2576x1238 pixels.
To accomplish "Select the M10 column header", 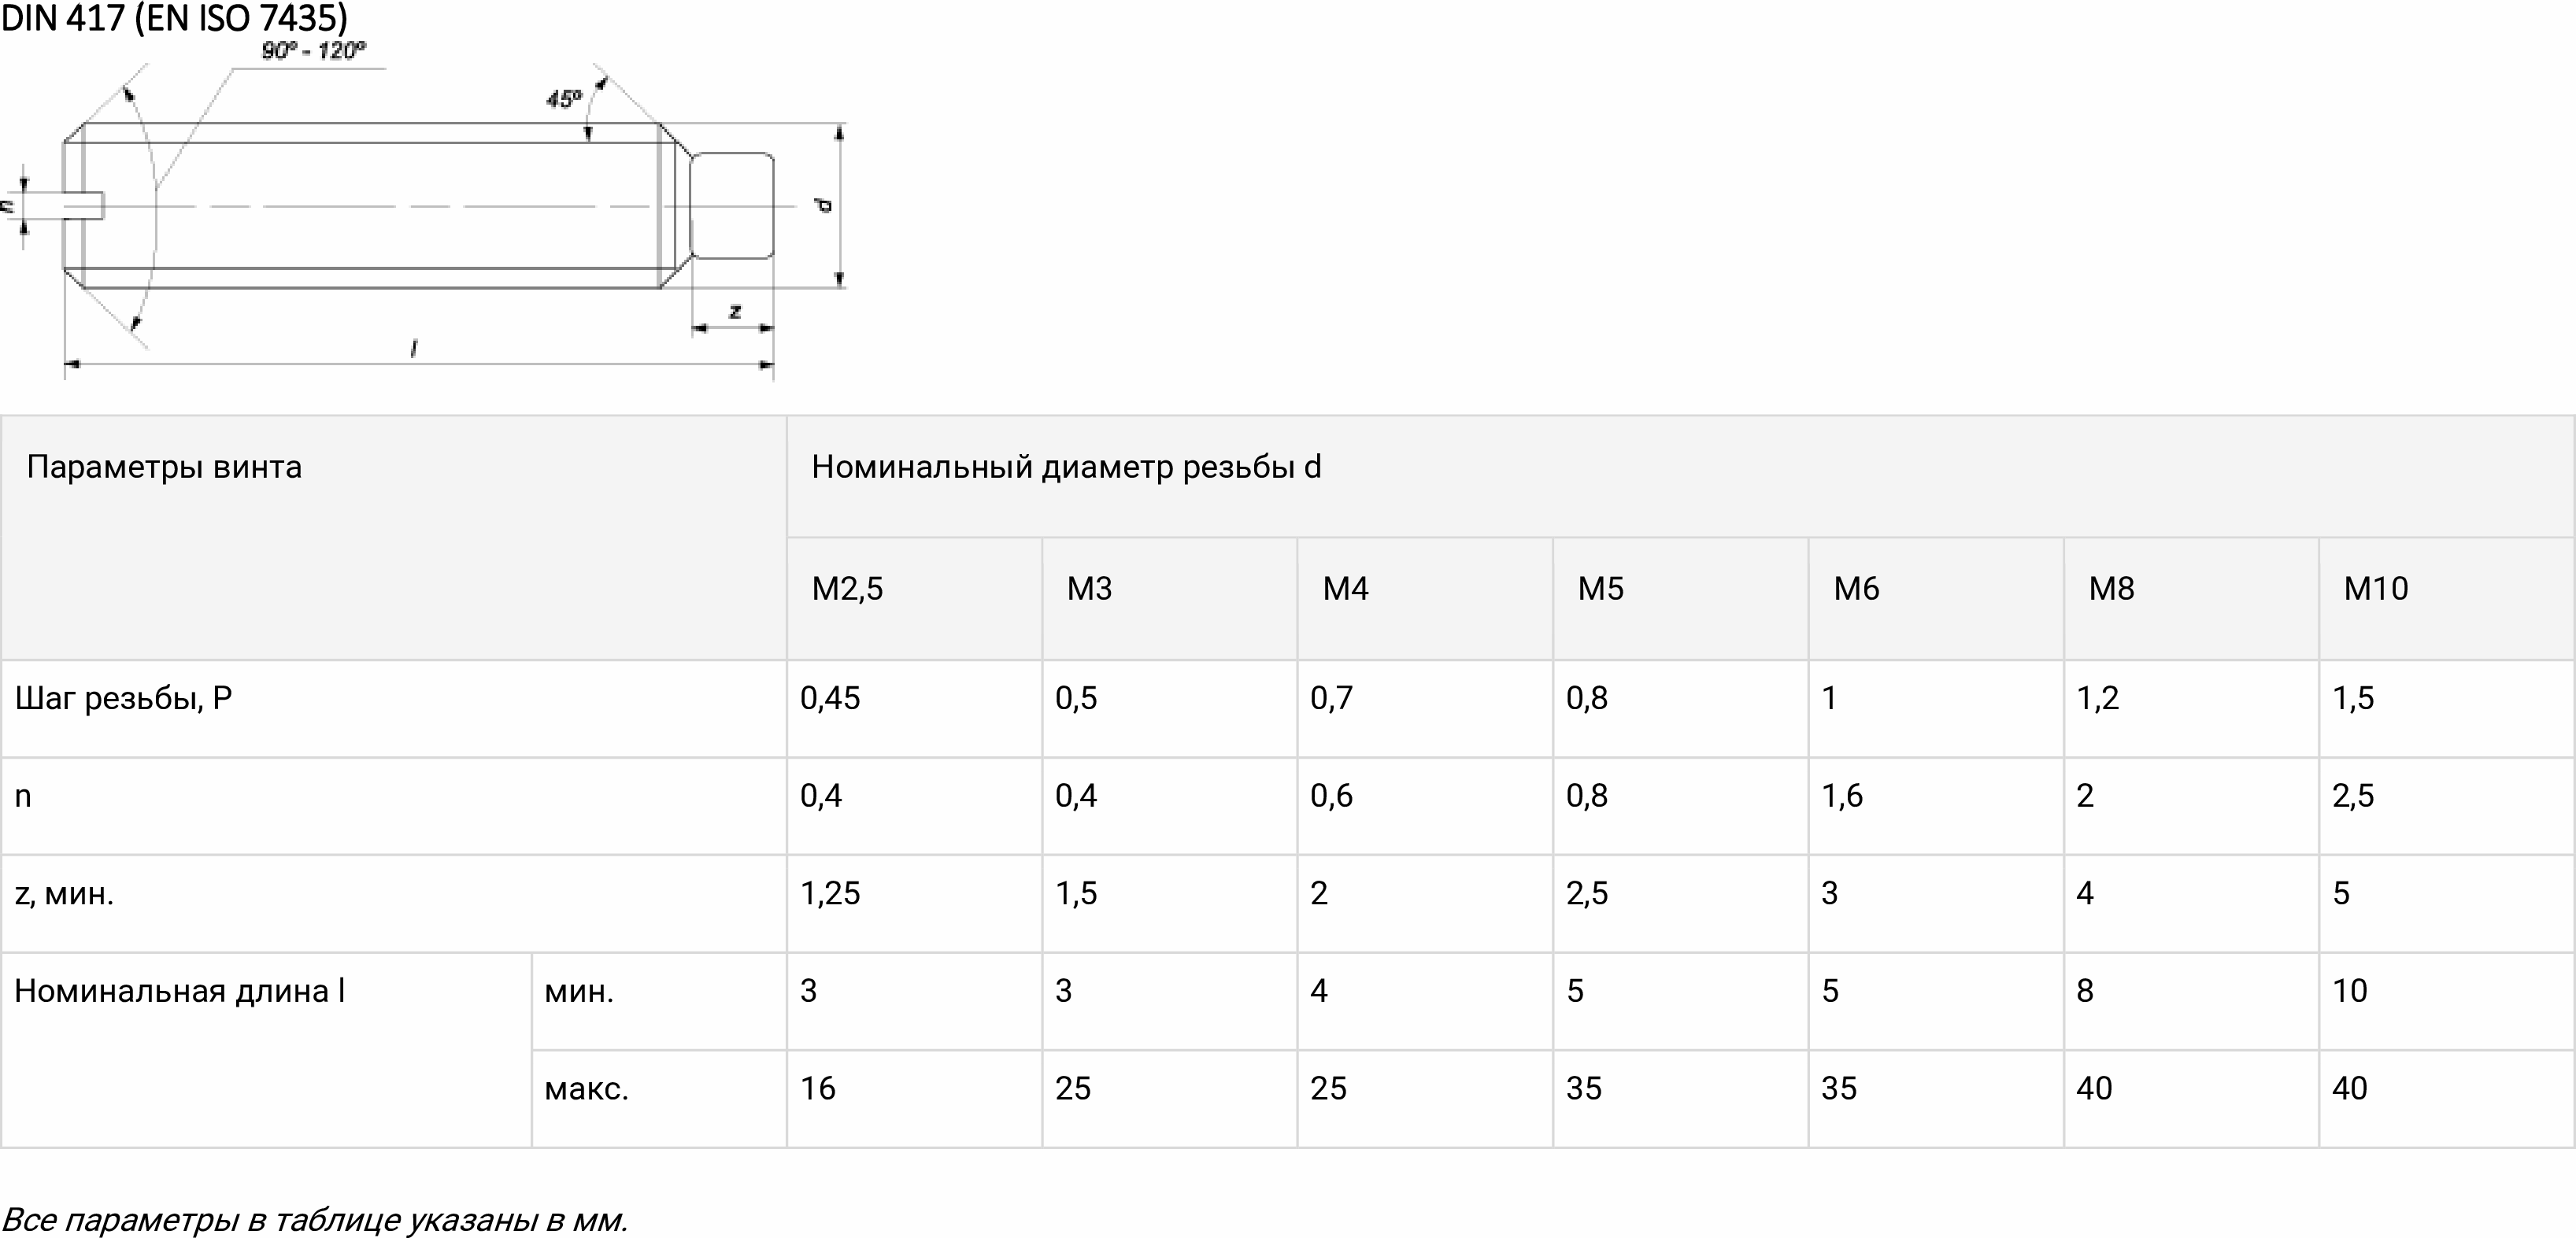I will [x=2447, y=598].
